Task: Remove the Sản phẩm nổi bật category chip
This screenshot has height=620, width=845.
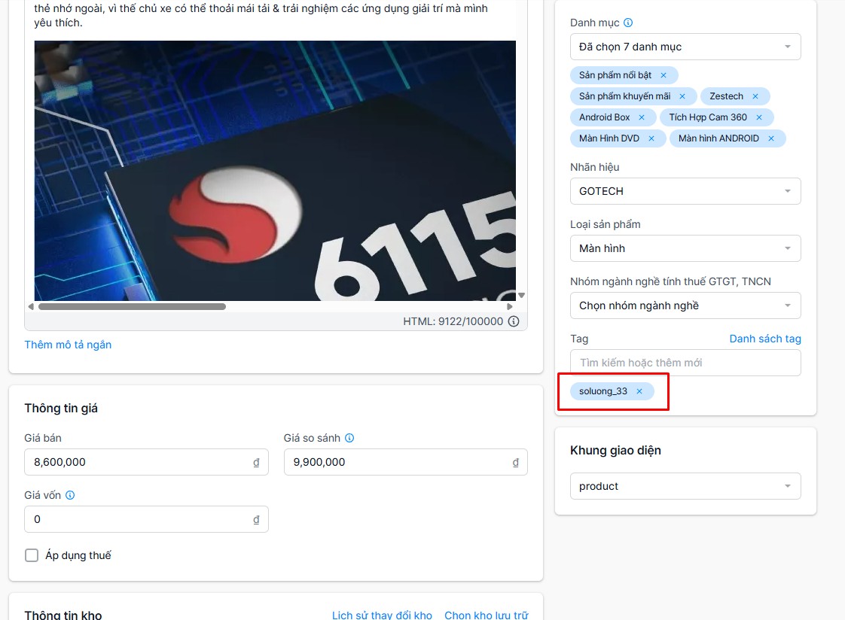Action: (663, 75)
